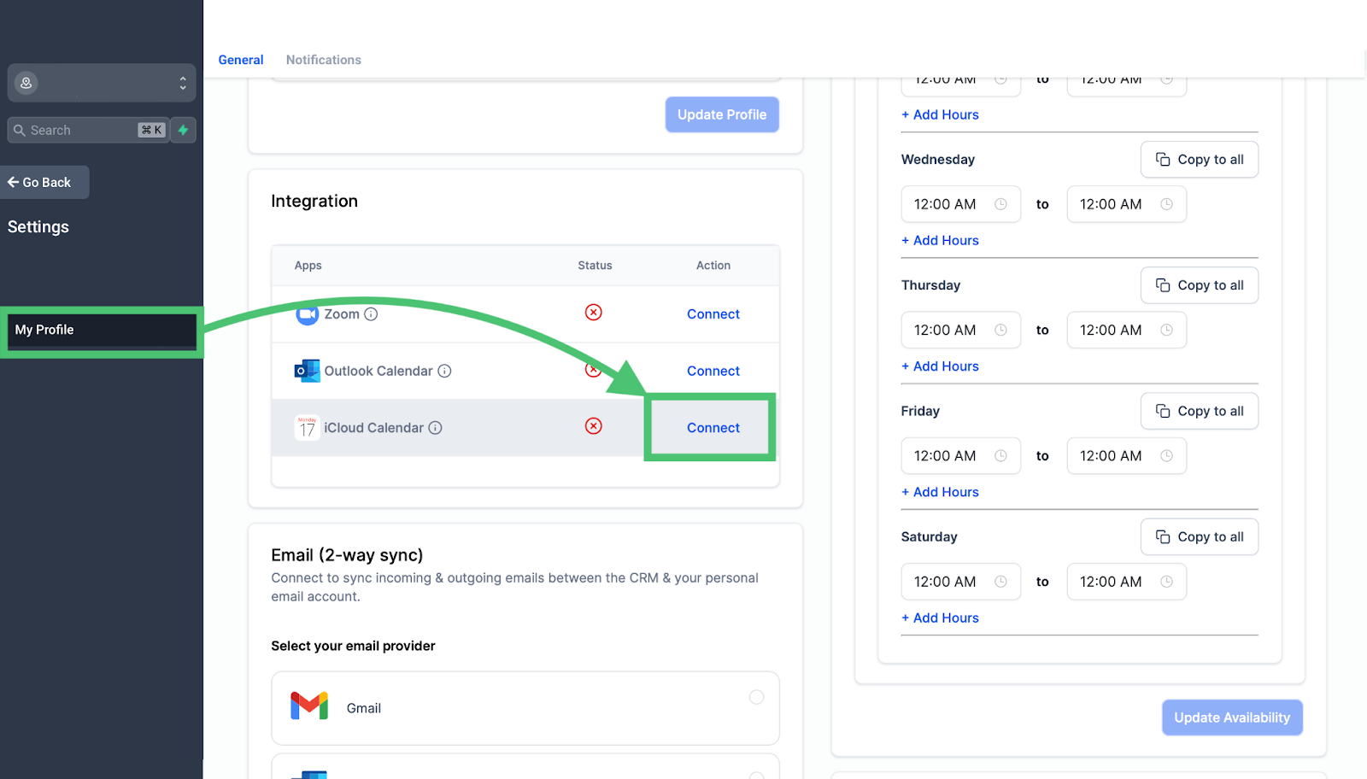Copy Wednesday hours to all days

click(1200, 160)
